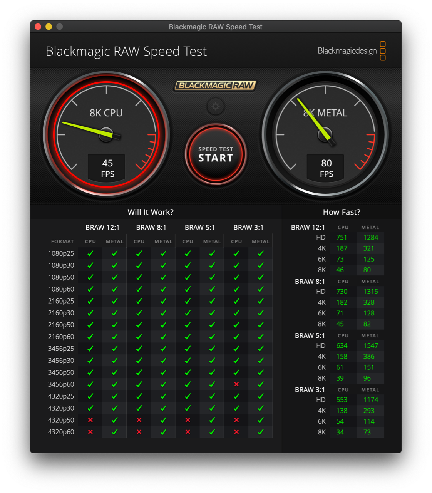Click the green check for 4320p60 BRAW 5:1 METAL
Screen dimensions: 432x493
[x=212, y=432]
